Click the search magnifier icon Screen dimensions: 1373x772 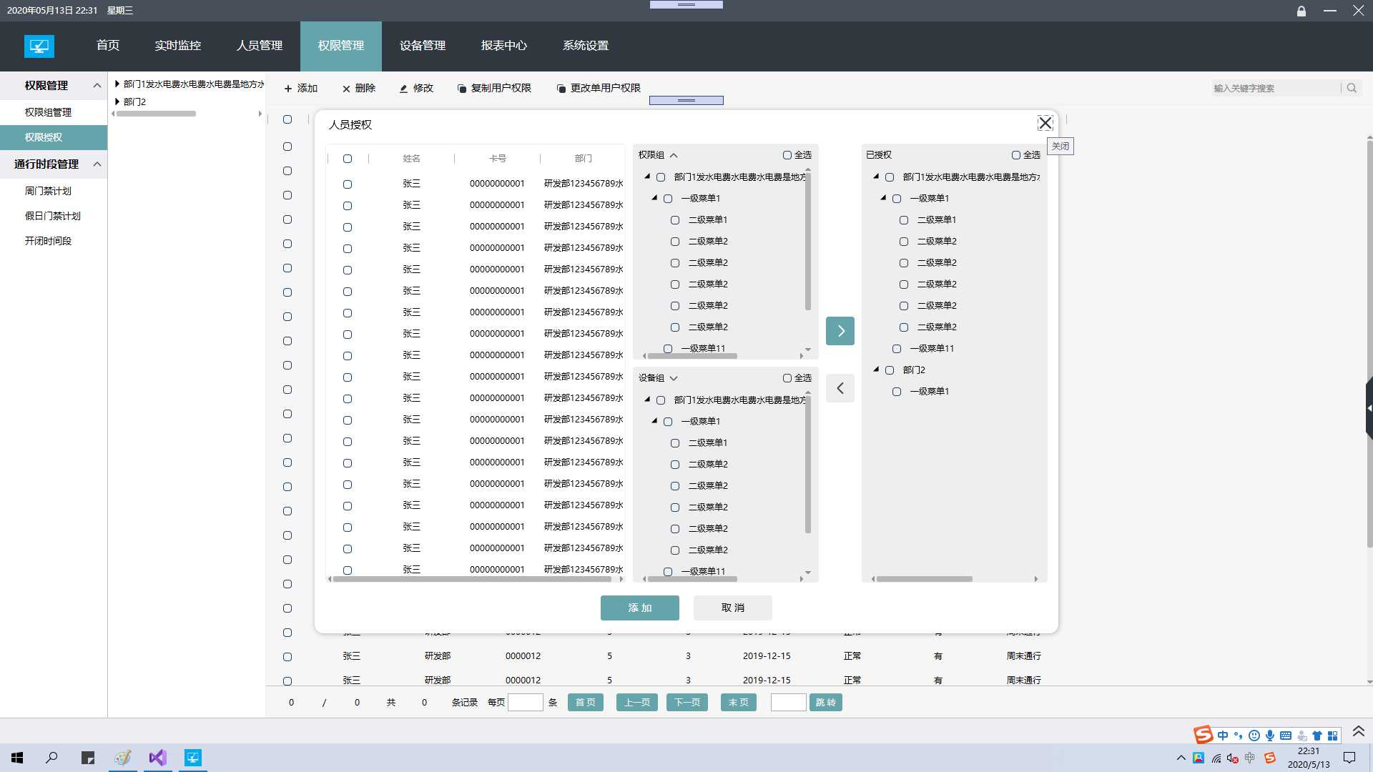coord(1352,88)
